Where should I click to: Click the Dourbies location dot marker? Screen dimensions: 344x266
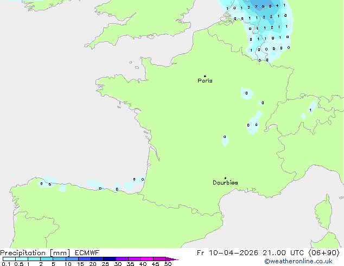(x=225, y=178)
